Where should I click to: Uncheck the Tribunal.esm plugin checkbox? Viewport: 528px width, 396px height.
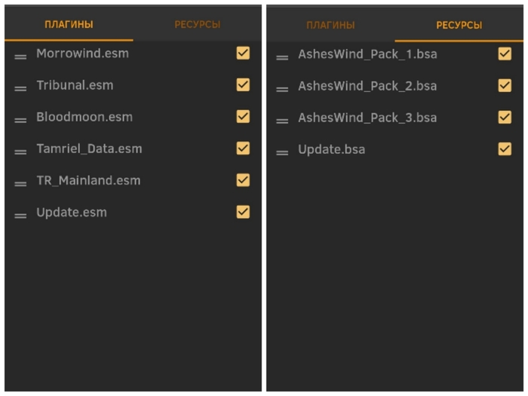coord(243,84)
